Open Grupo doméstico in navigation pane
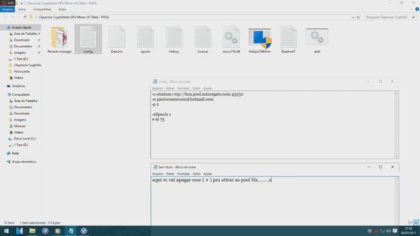The image size is (420, 236). [x=24, y=162]
